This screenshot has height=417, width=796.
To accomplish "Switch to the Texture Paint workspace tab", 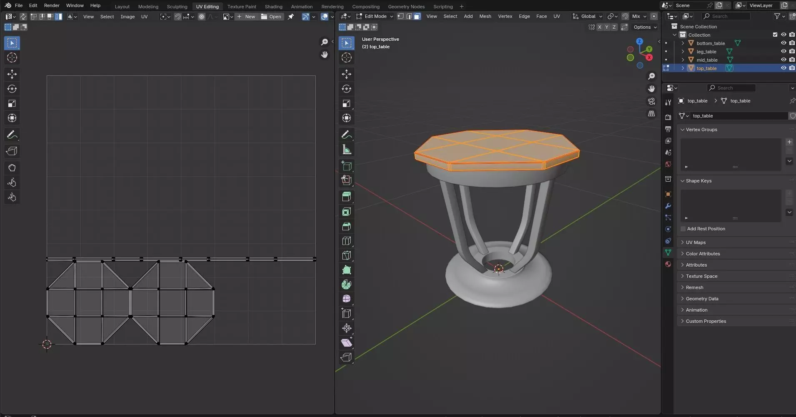I will tap(242, 7).
